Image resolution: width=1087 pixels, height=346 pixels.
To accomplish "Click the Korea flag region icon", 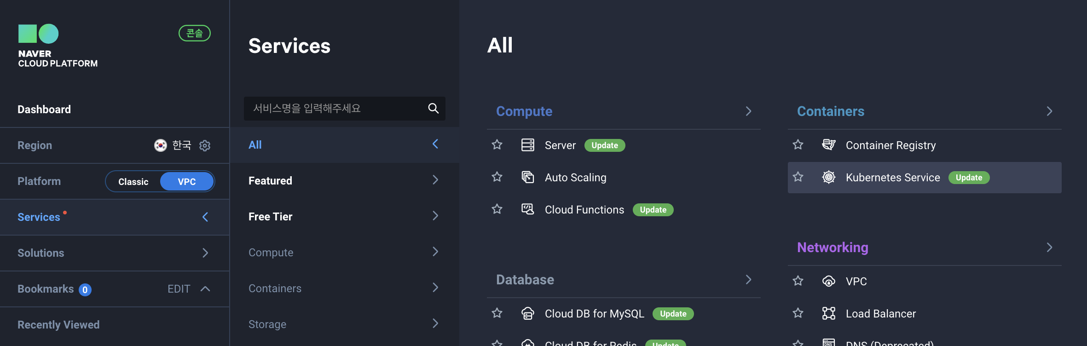I will point(160,145).
